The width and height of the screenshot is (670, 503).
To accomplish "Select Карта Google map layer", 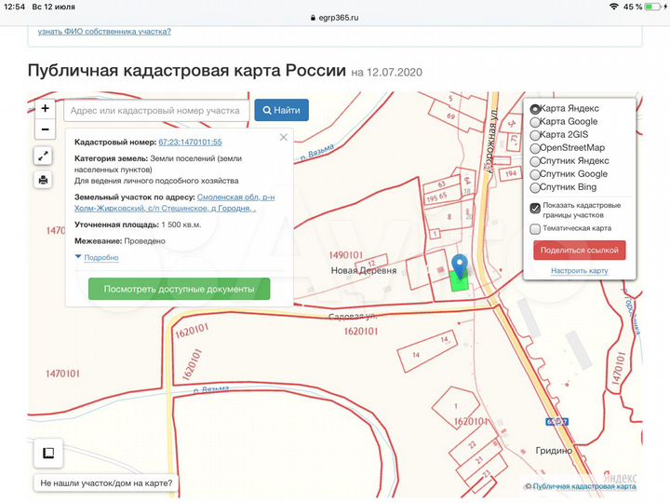I will [x=535, y=122].
